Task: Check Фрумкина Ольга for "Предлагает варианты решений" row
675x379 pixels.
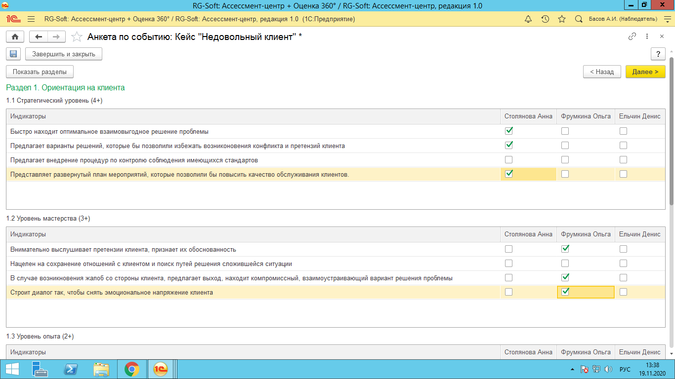Action: [565, 145]
